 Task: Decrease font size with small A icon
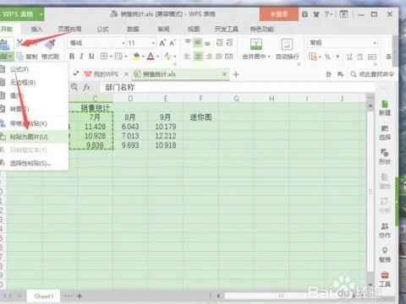point(173,43)
